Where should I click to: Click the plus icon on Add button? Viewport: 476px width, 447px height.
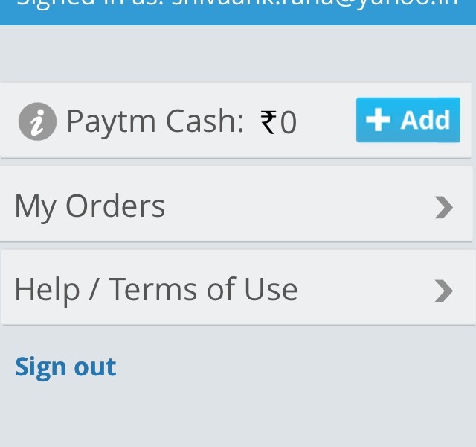pos(378,120)
